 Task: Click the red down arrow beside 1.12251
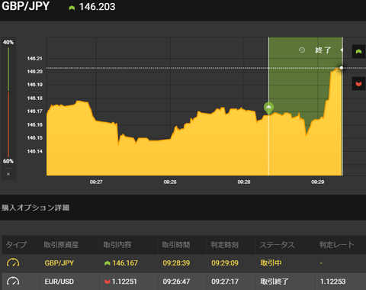pyautogui.click(x=107, y=282)
